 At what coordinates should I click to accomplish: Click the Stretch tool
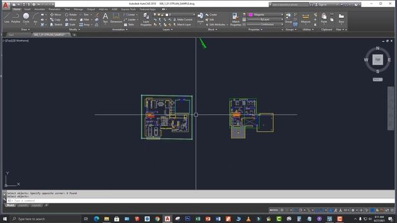pos(56,25)
